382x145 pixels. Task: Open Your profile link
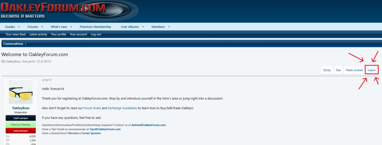tap(59, 34)
